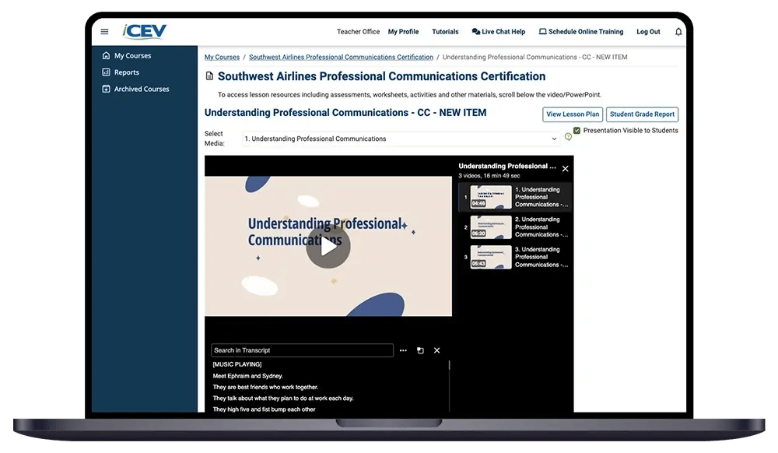The height and width of the screenshot is (453, 778).
Task: Click the help question mark icon
Action: click(568, 137)
